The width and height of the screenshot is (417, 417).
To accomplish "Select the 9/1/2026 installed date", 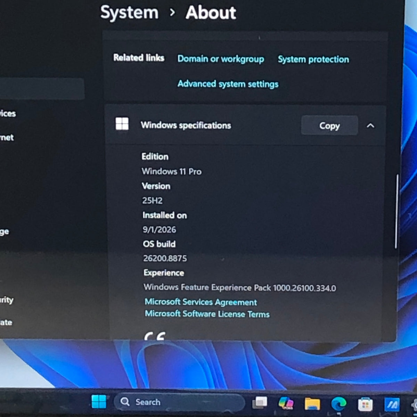I will pos(159,230).
